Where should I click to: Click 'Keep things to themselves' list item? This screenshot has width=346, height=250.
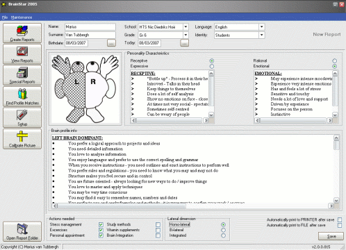coord(171,89)
